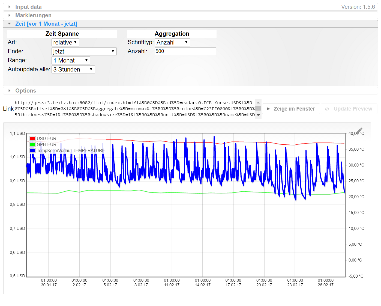This screenshot has height=306, width=381.
Task: Click the Link box scroll-down arrow
Action: tap(258, 115)
